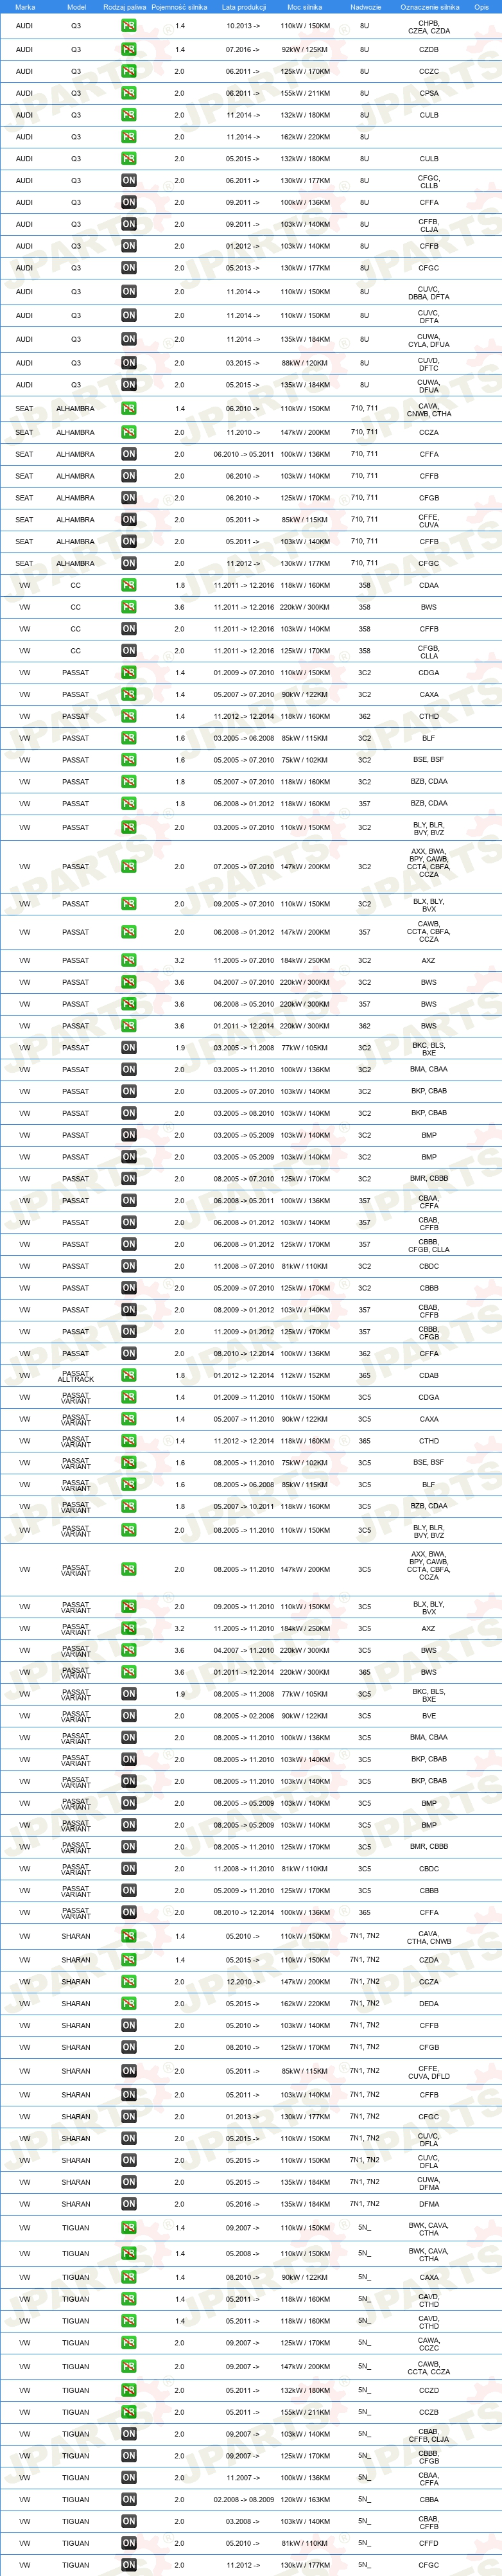Click the engine code cell 'DEDA'
This screenshot has width=502, height=2576.
(429, 2004)
